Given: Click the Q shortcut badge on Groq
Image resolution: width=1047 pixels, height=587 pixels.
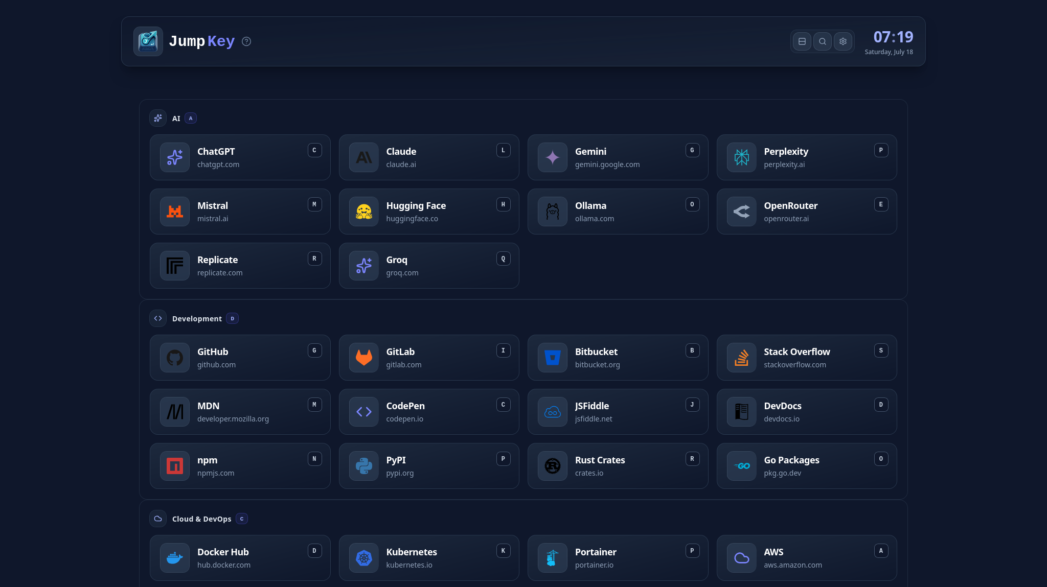Looking at the screenshot, I should [503, 259].
